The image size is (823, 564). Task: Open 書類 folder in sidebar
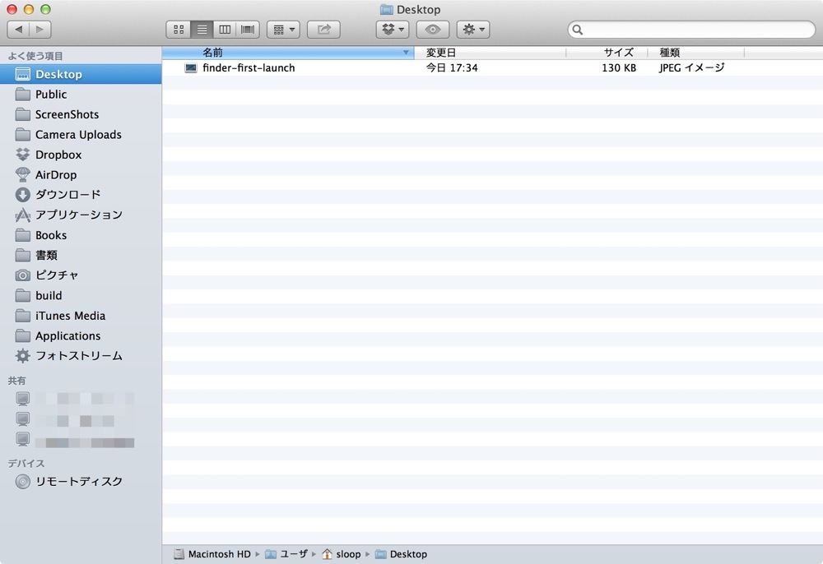coord(81,255)
